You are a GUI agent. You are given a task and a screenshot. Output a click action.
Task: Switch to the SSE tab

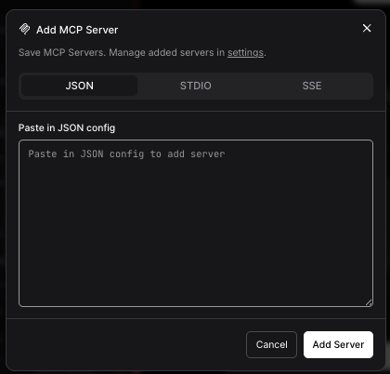(312, 86)
